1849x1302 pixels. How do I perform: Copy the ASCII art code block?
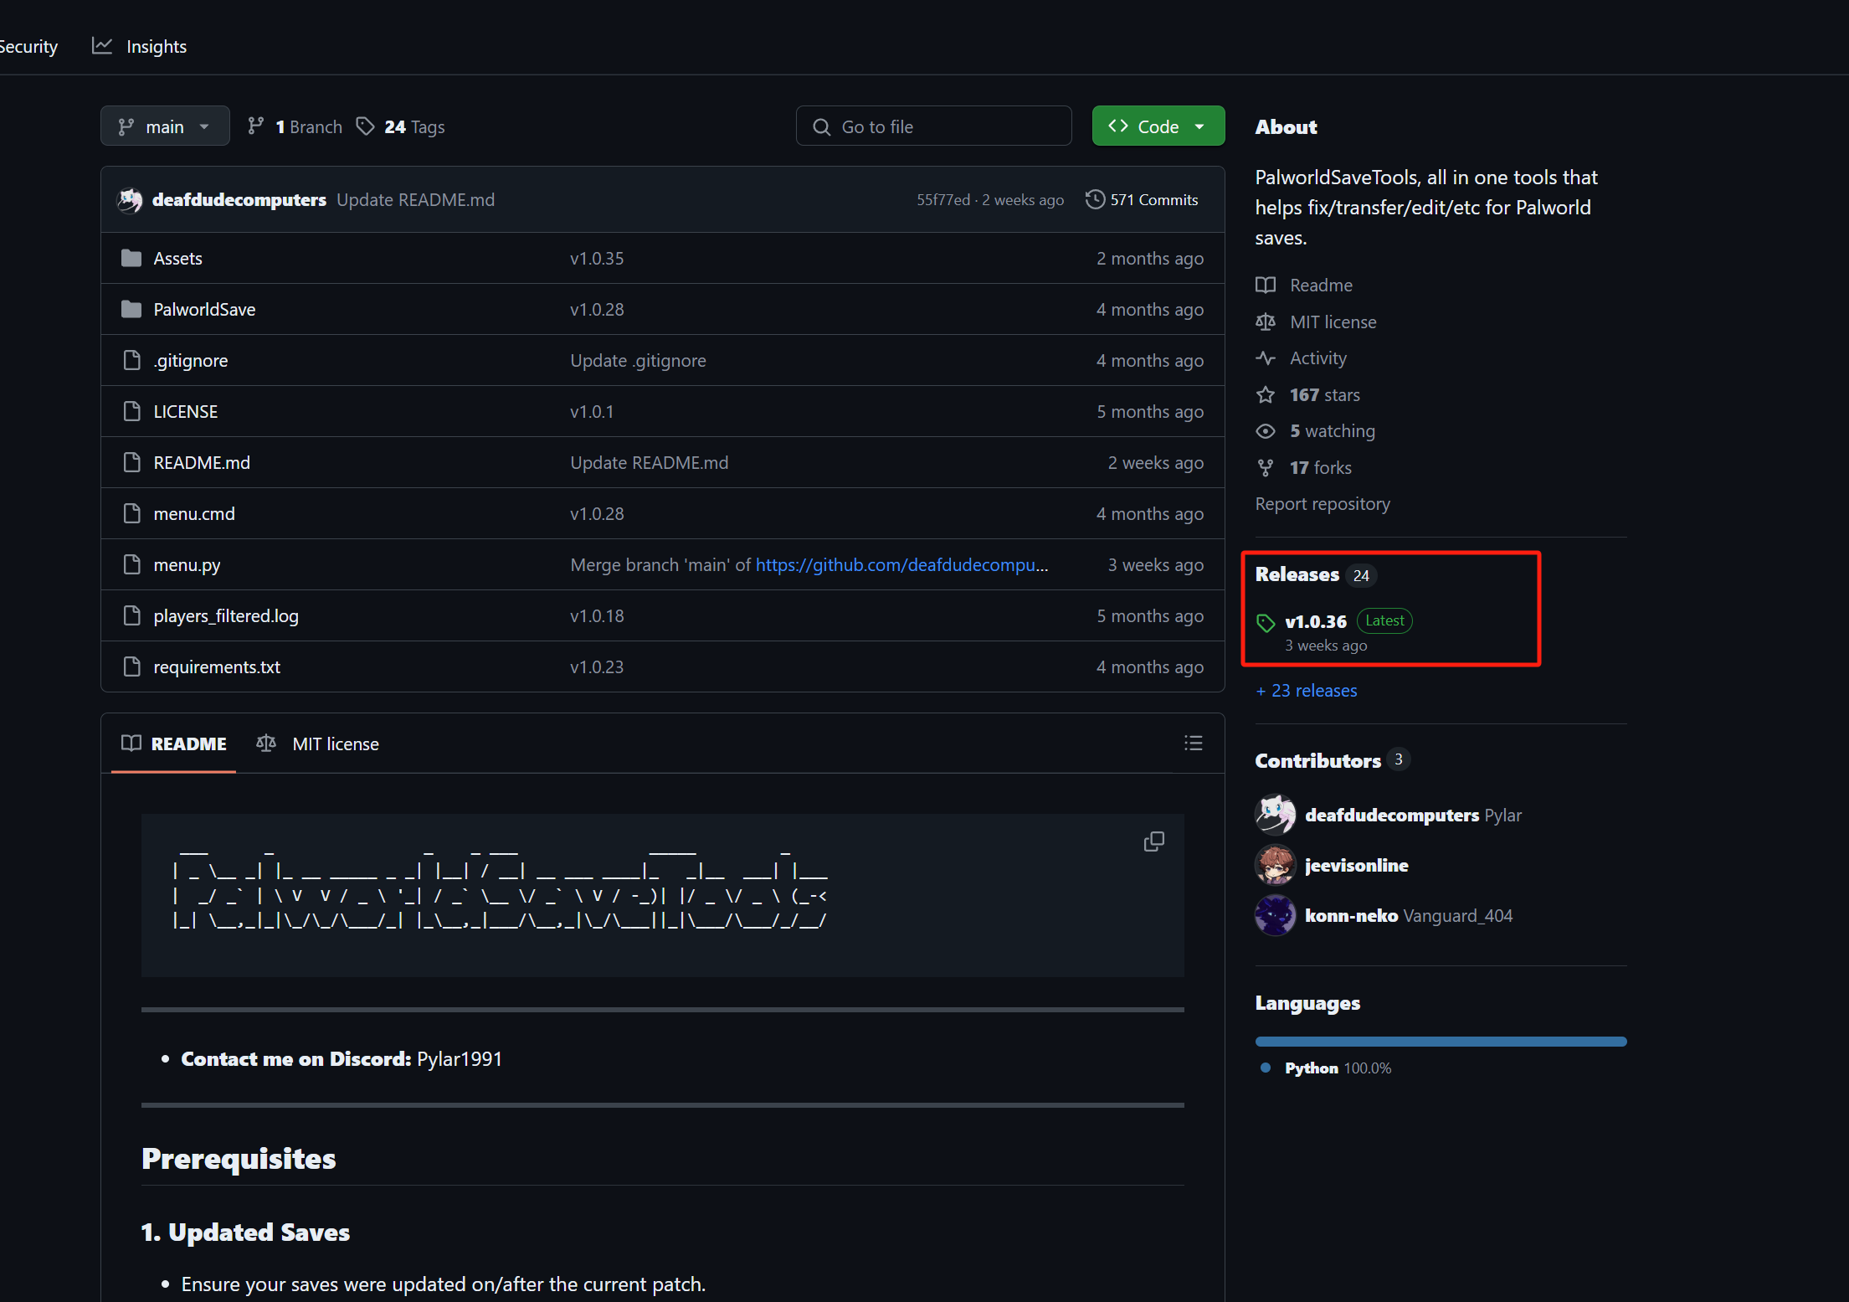[1153, 841]
